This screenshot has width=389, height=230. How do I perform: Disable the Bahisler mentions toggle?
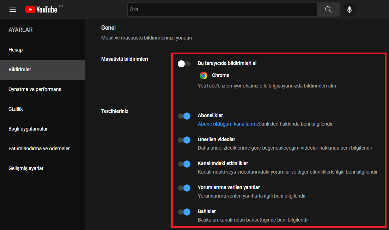(x=184, y=212)
